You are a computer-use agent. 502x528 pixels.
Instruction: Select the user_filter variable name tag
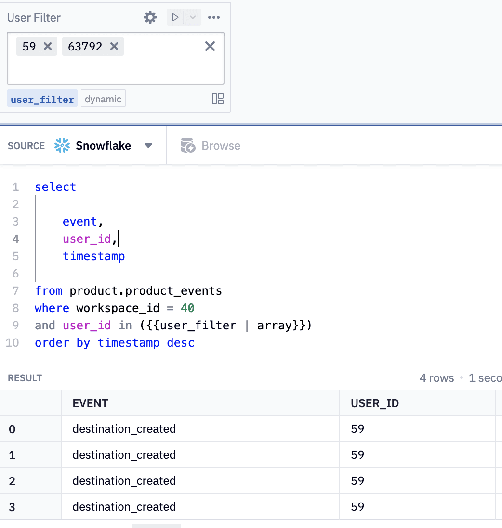tap(42, 99)
